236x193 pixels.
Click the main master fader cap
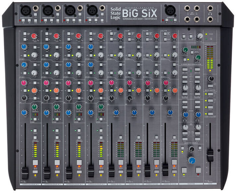[209, 155]
